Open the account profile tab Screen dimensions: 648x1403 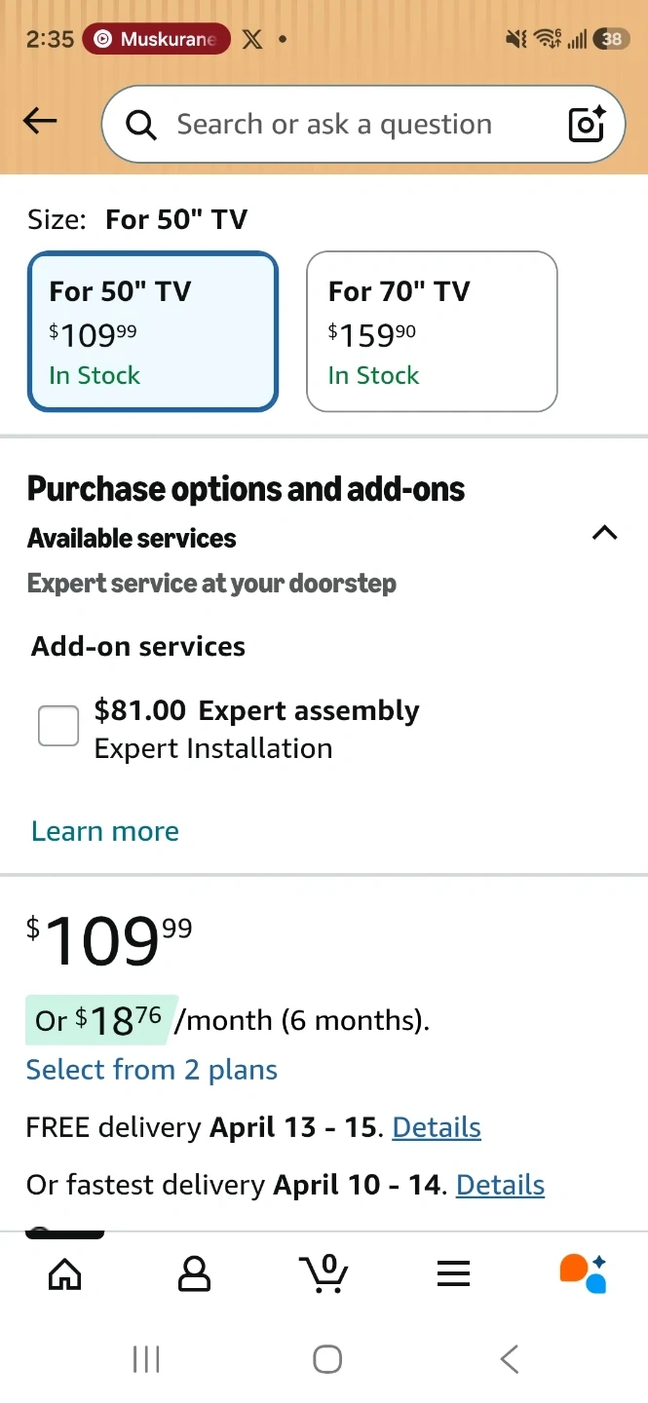coord(194,1272)
